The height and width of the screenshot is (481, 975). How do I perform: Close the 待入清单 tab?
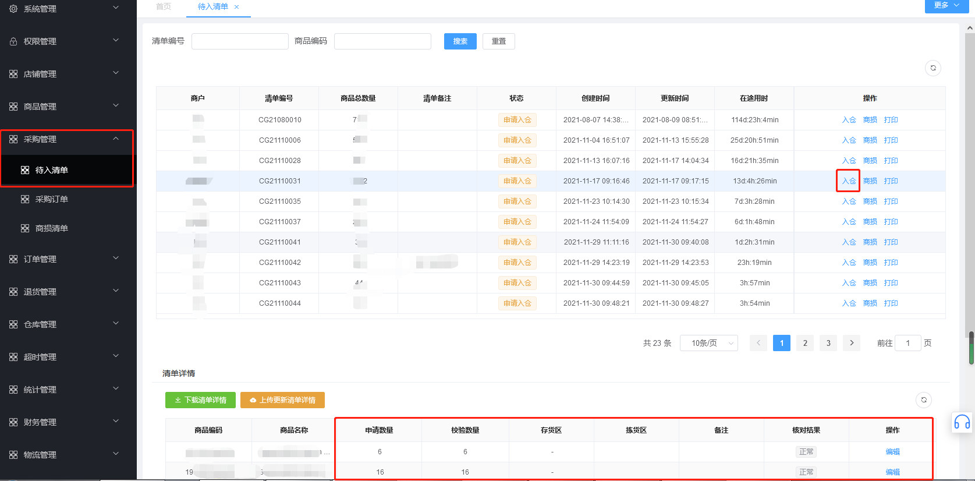tap(236, 7)
